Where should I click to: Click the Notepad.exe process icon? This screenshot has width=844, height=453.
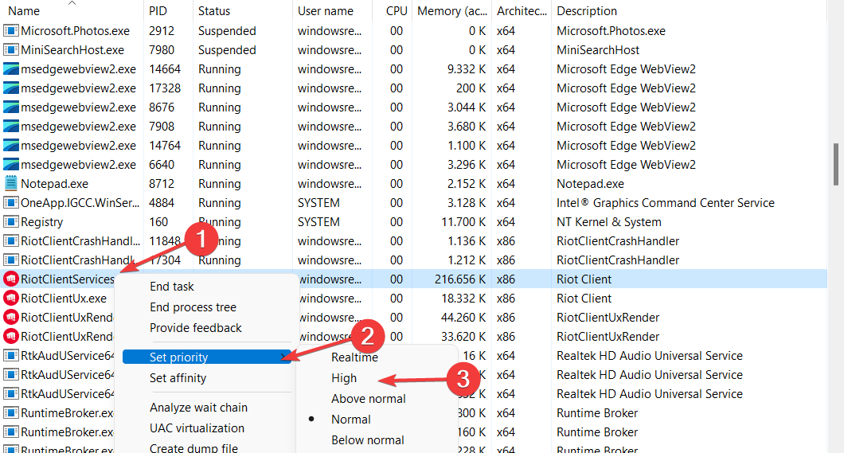click(10, 184)
